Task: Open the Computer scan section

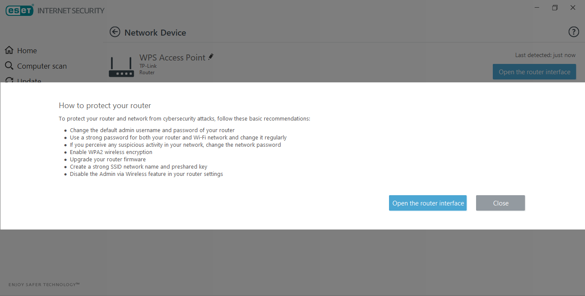Action: point(42,66)
